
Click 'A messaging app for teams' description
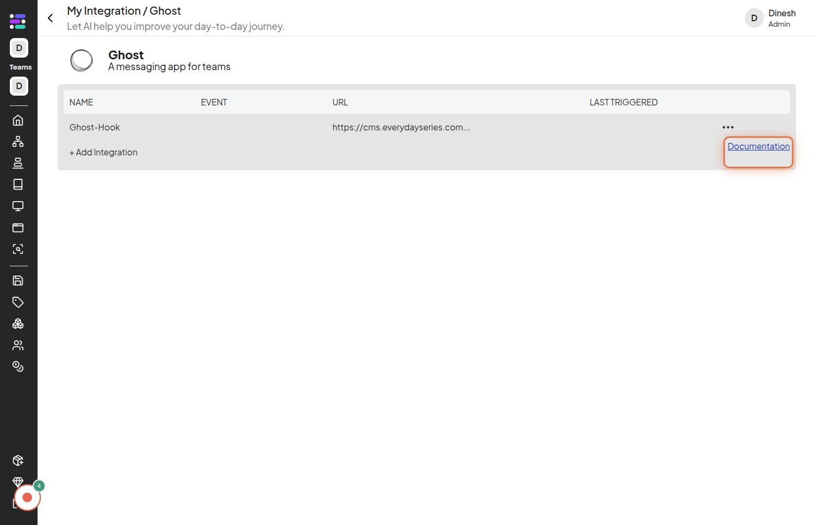pos(169,67)
